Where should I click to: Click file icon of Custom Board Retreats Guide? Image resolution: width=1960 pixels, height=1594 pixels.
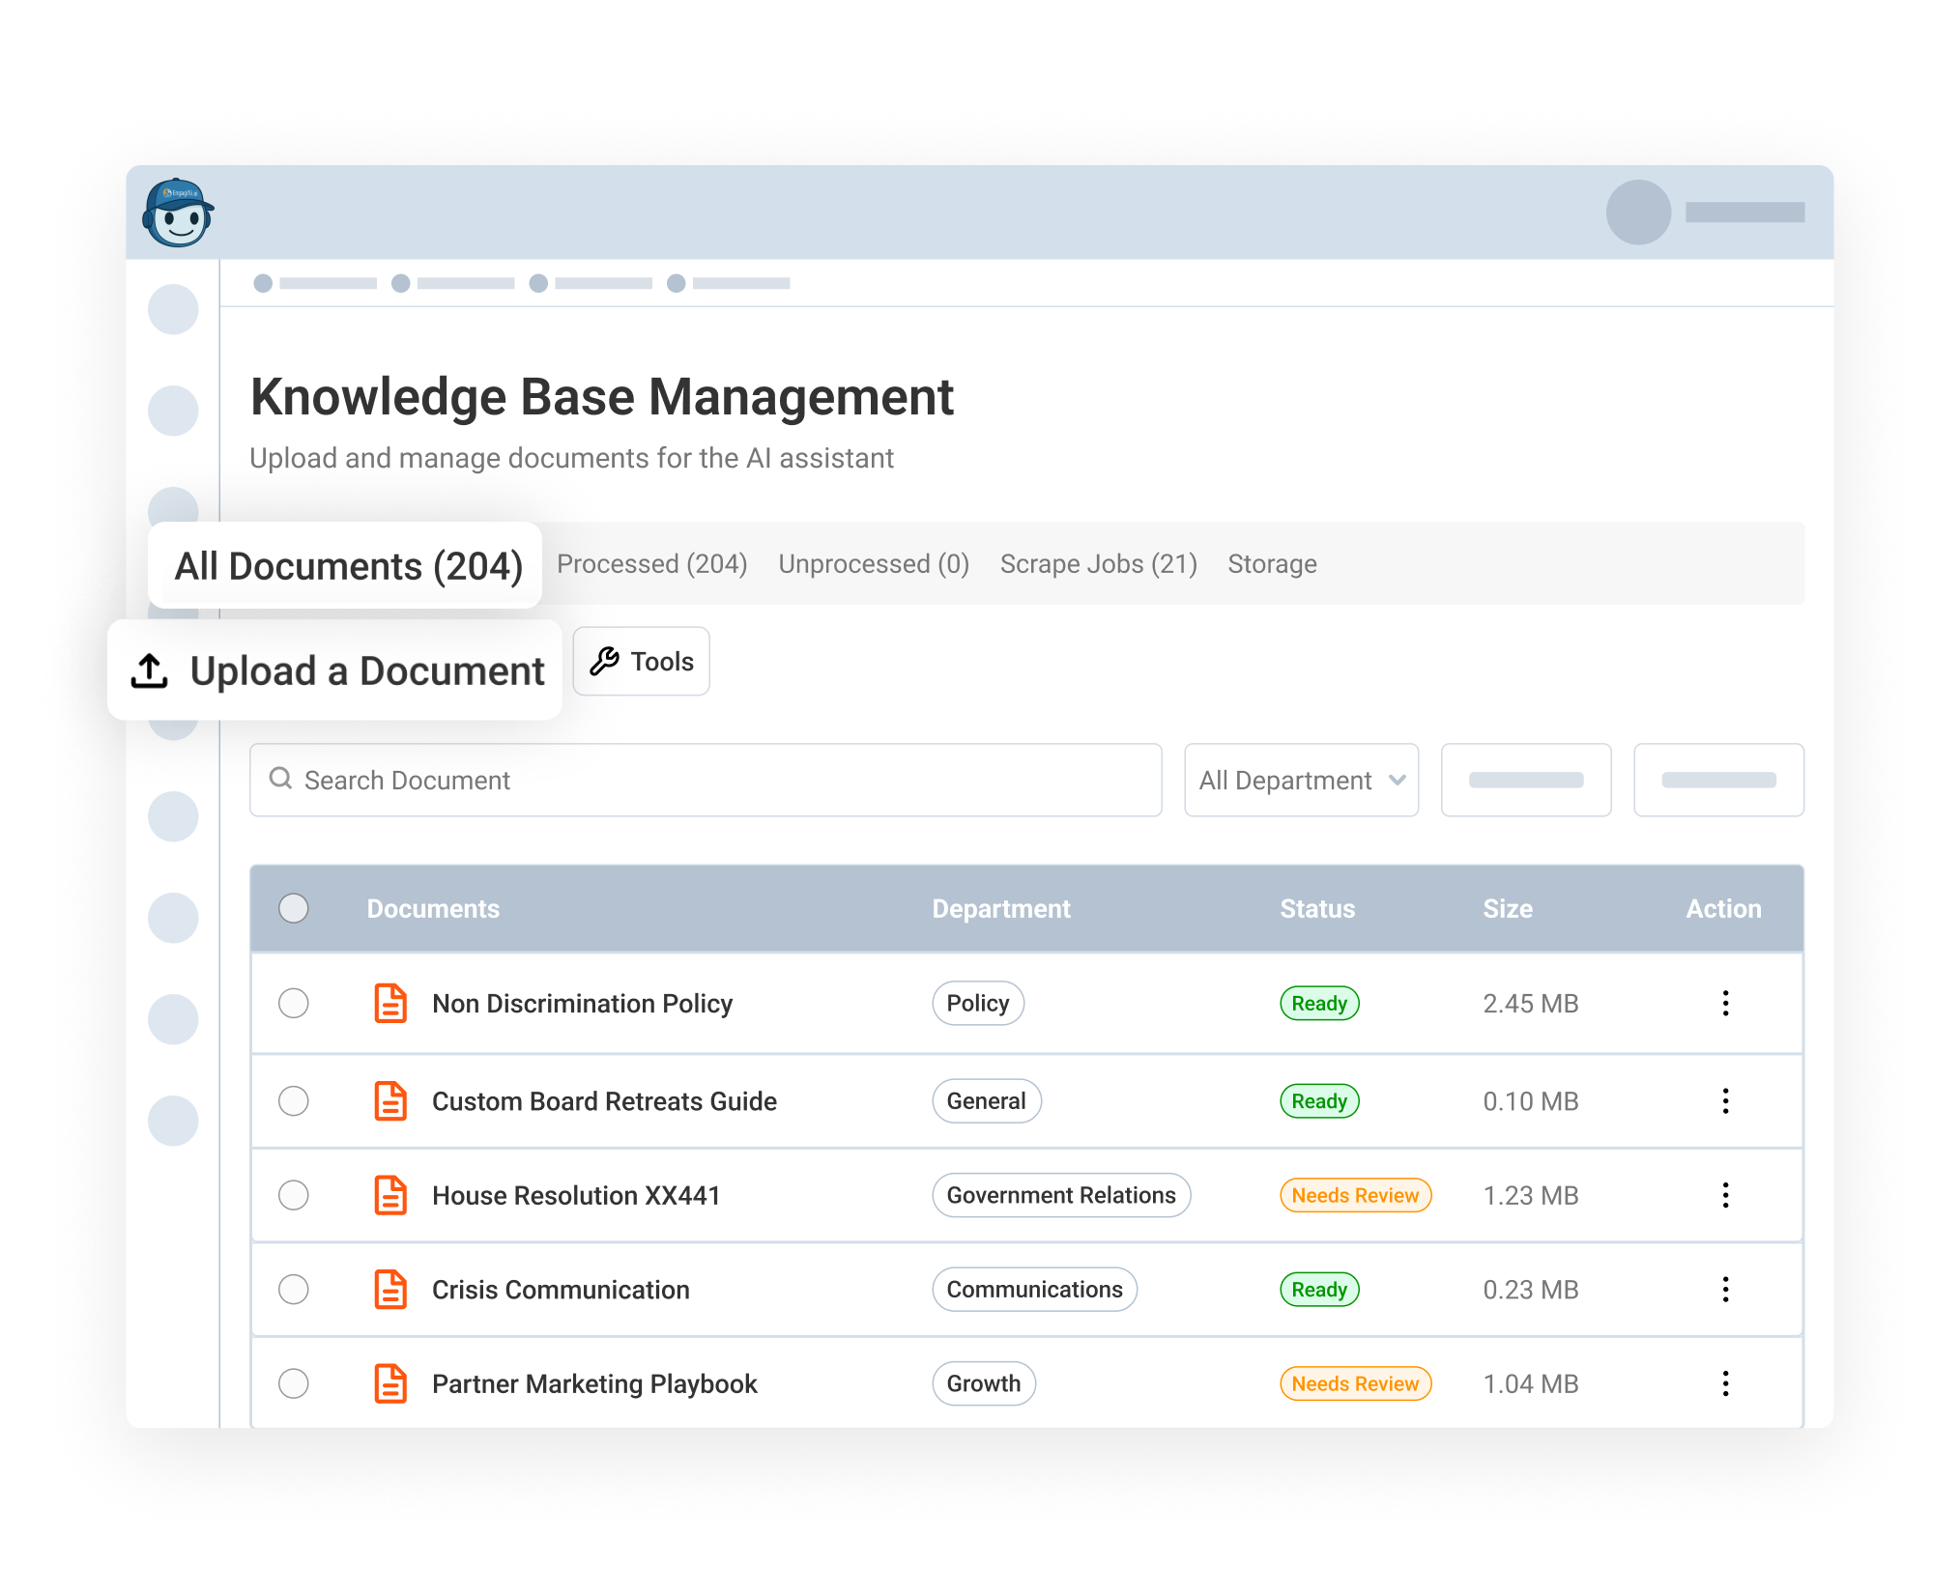(x=390, y=1100)
